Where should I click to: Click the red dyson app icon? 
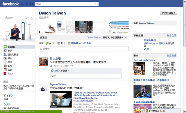point(5,74)
